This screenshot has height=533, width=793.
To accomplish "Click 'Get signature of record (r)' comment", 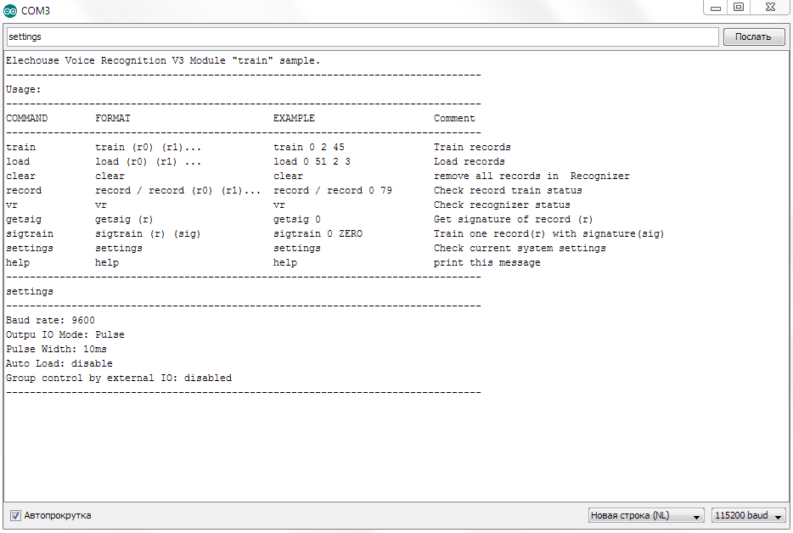I will coord(514,220).
